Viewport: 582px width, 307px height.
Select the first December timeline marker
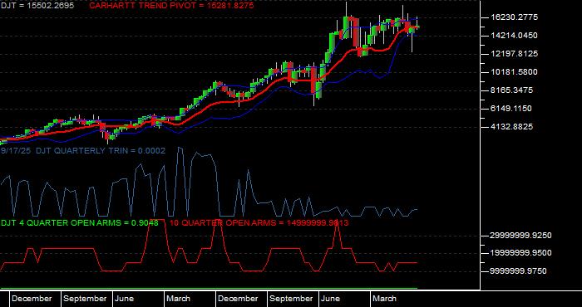[32, 299]
